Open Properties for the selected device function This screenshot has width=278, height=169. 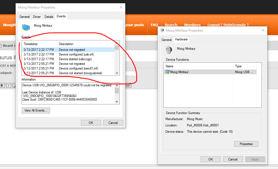tap(246, 144)
